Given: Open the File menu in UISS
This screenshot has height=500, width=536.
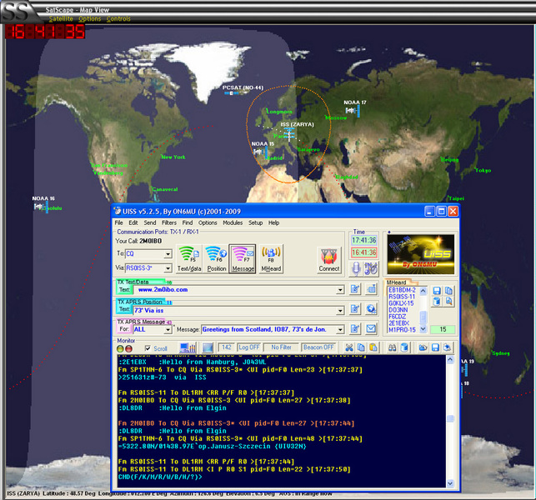Looking at the screenshot, I should [118, 222].
